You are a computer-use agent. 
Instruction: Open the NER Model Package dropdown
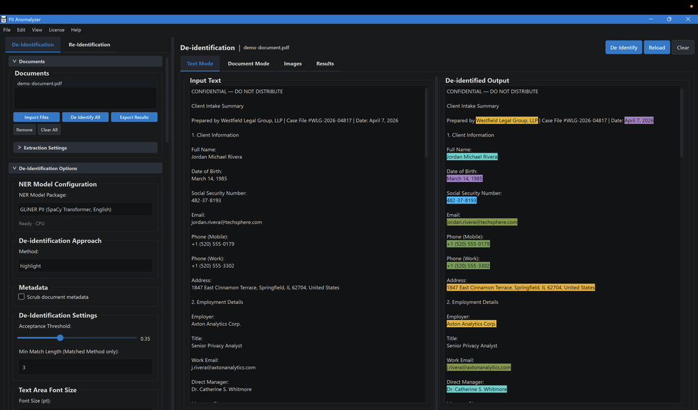pyautogui.click(x=85, y=209)
